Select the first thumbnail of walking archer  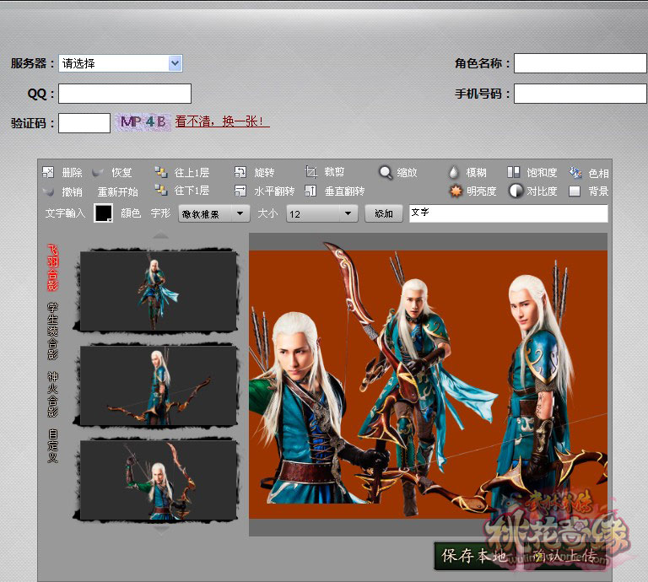pyautogui.click(x=159, y=292)
